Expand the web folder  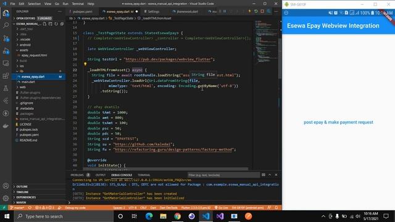(22, 87)
